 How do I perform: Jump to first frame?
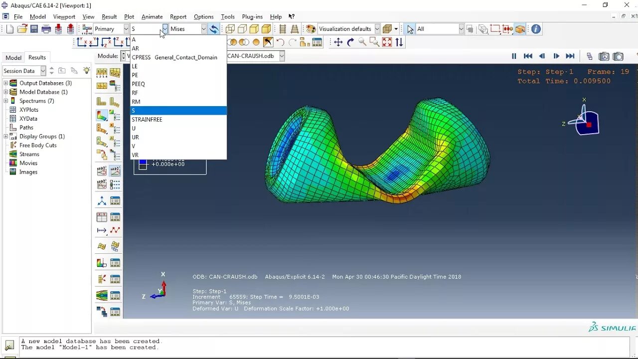point(528,56)
